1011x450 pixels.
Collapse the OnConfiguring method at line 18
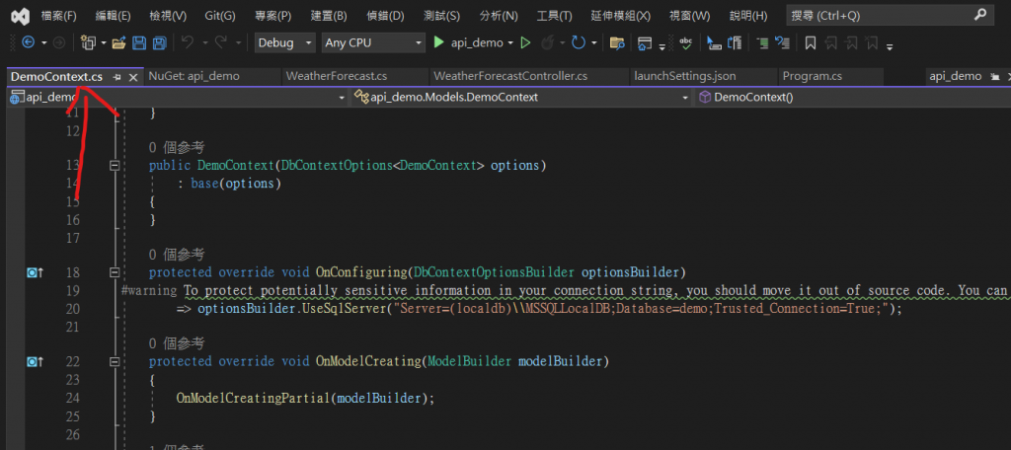(x=115, y=272)
